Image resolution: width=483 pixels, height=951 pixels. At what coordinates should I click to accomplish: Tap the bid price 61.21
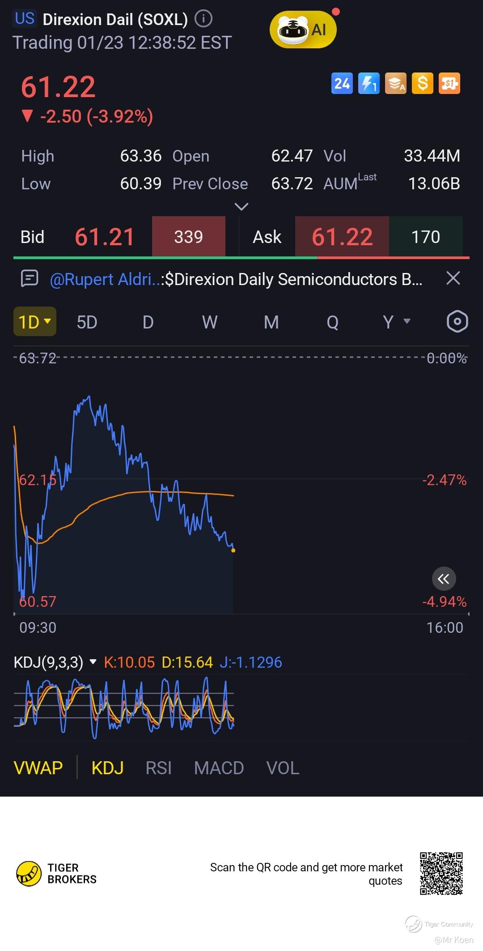pyautogui.click(x=104, y=237)
